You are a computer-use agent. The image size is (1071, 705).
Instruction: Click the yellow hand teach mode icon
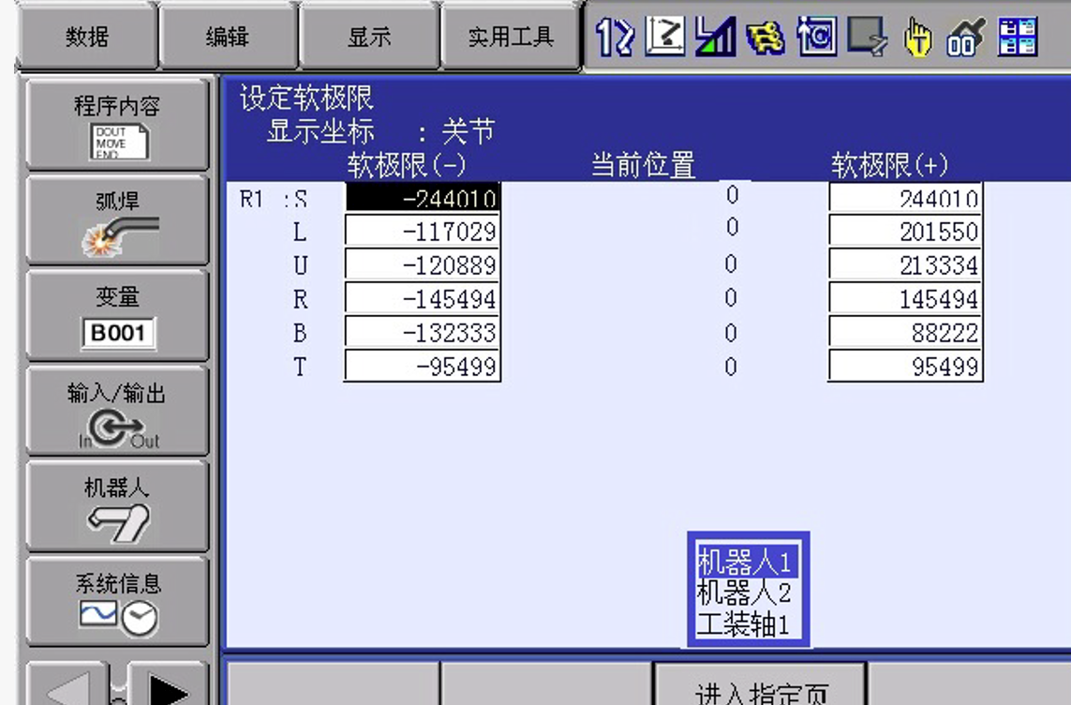point(917,37)
